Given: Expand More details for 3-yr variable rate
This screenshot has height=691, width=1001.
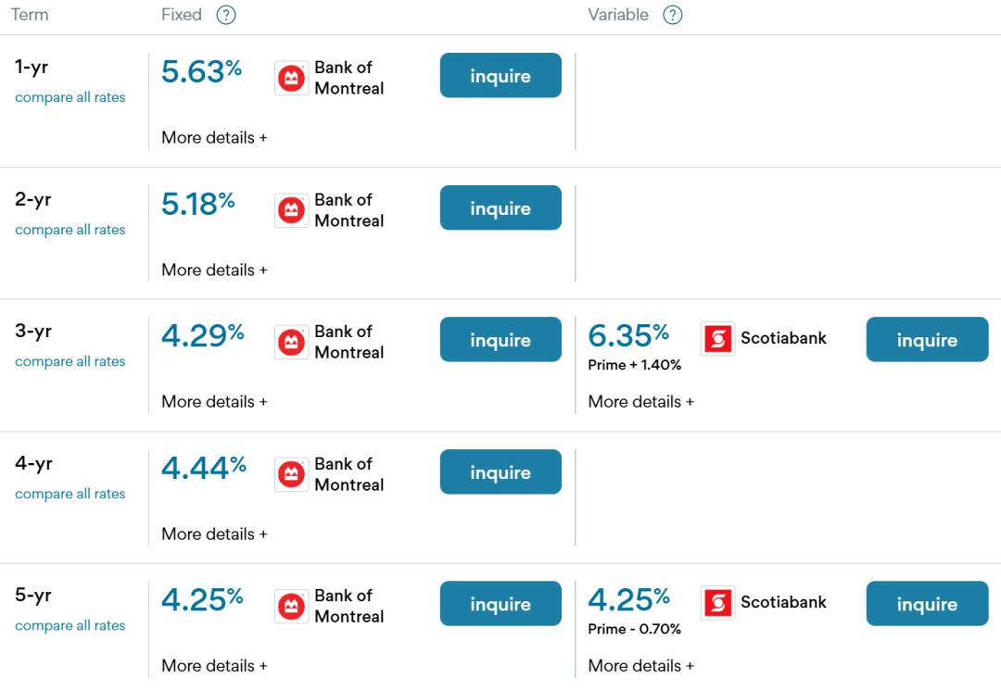Looking at the screenshot, I should 640,401.
